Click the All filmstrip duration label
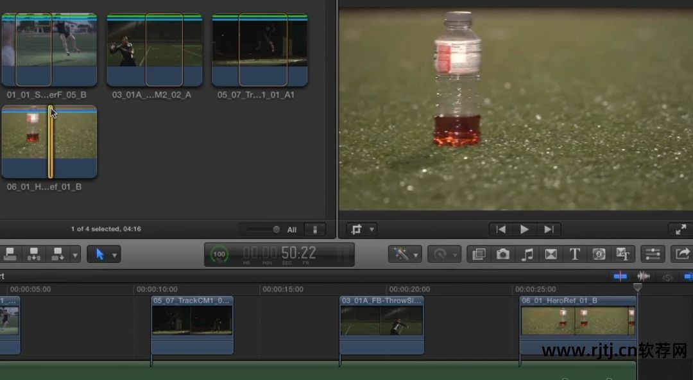The height and width of the screenshot is (380, 693). pyautogui.click(x=292, y=230)
